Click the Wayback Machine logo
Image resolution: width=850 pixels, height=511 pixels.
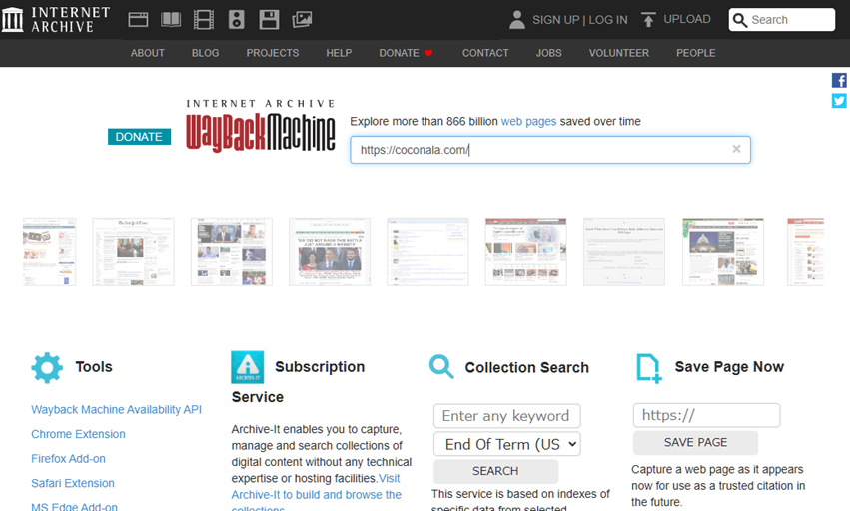[x=261, y=126]
